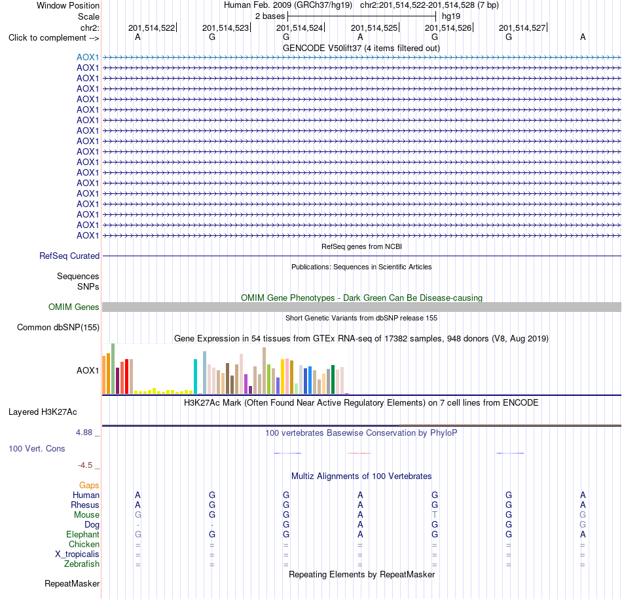
Task: Open '100 vertebrates Basewise Conservation by PhyloP'
Action: [361, 433]
